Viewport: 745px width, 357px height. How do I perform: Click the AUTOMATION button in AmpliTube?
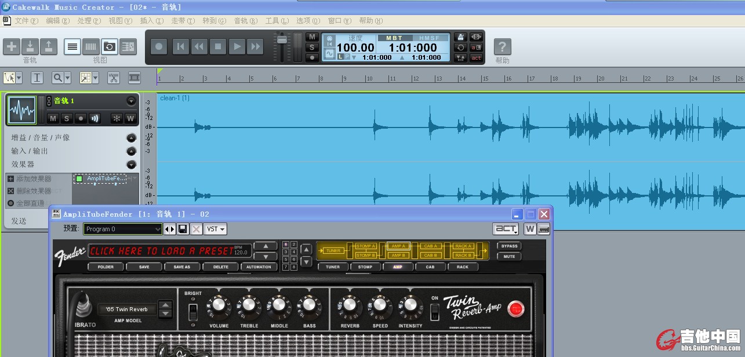259,267
